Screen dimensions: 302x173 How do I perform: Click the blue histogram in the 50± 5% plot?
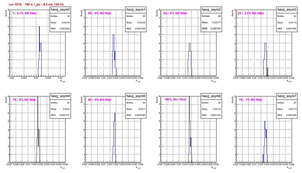pos(114,56)
